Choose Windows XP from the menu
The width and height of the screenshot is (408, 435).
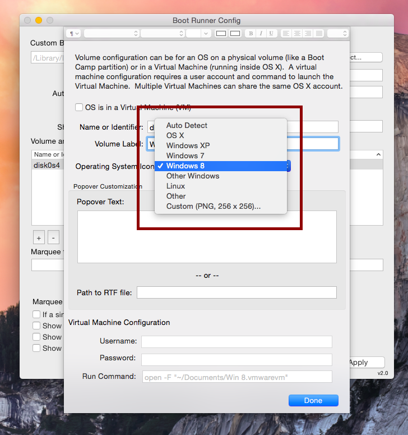pyautogui.click(x=221, y=145)
